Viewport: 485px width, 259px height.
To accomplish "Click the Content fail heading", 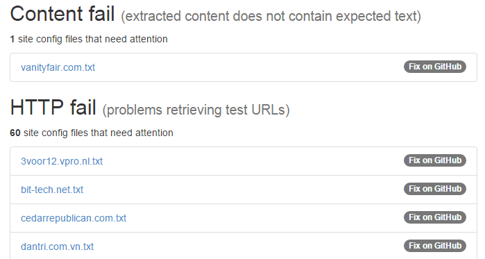I will [62, 14].
